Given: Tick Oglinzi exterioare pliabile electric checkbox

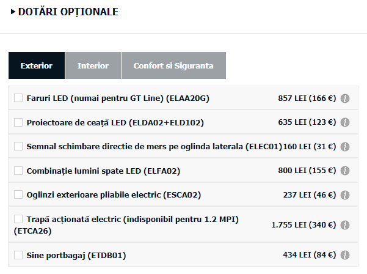Looking at the screenshot, I should (x=18, y=194).
